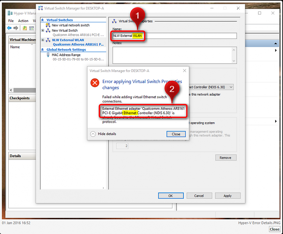
Task: Click Close button in error dialog
Action: click(176, 134)
